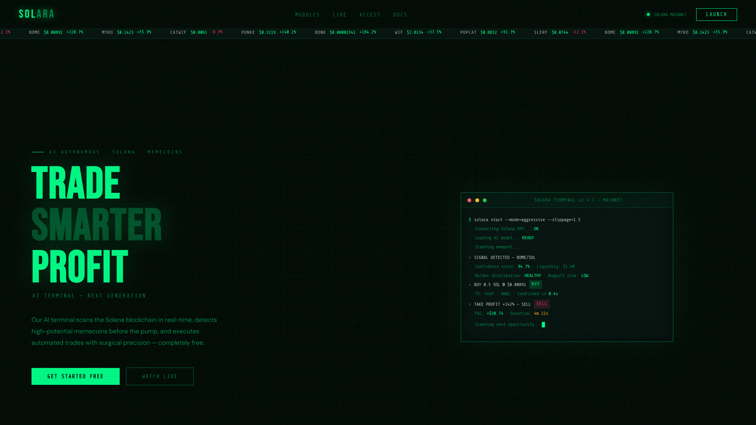756x425 pixels.
Task: Click the SOLARA logo
Action: [x=37, y=14]
